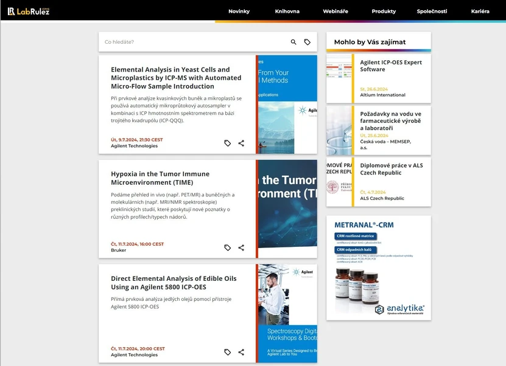The width and height of the screenshot is (506, 366).
Task: Click date 'Čt, 4.7.2024' in sidebar
Action: (373, 192)
